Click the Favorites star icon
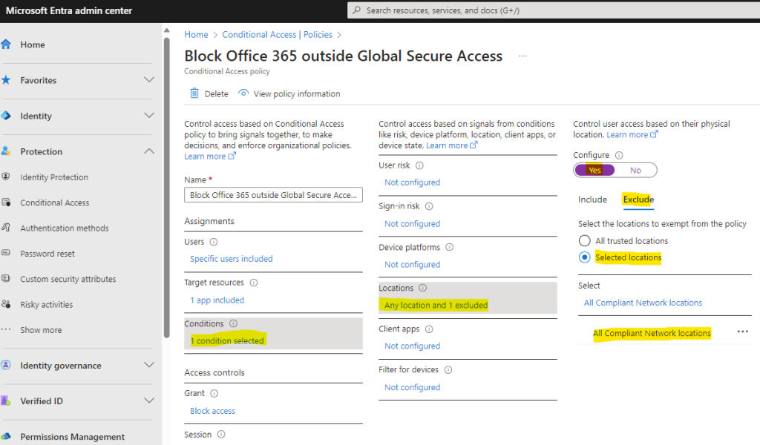 pyautogui.click(x=6, y=80)
